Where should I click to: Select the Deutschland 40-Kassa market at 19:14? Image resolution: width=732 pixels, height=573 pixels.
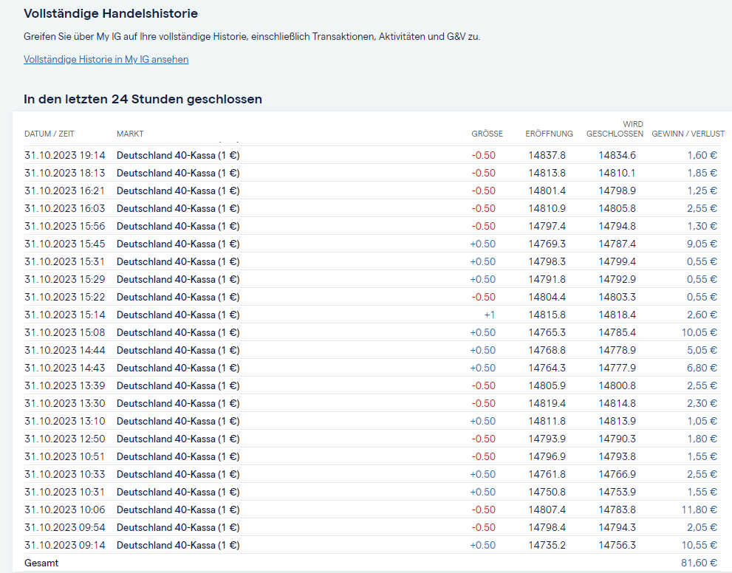coord(178,155)
